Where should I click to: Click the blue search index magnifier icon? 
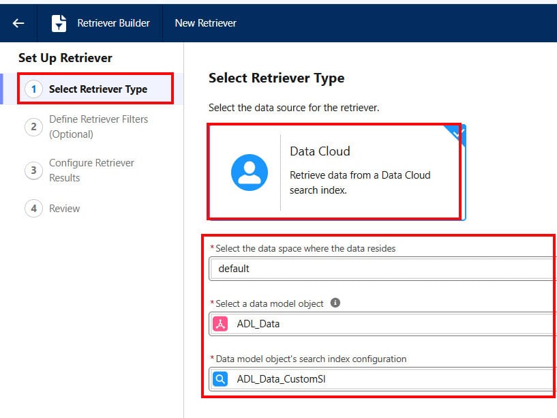click(x=220, y=379)
